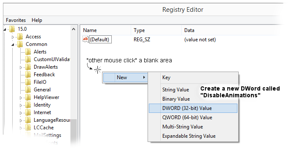
Task: Select the 15.0 key label
Action: click(22, 29)
